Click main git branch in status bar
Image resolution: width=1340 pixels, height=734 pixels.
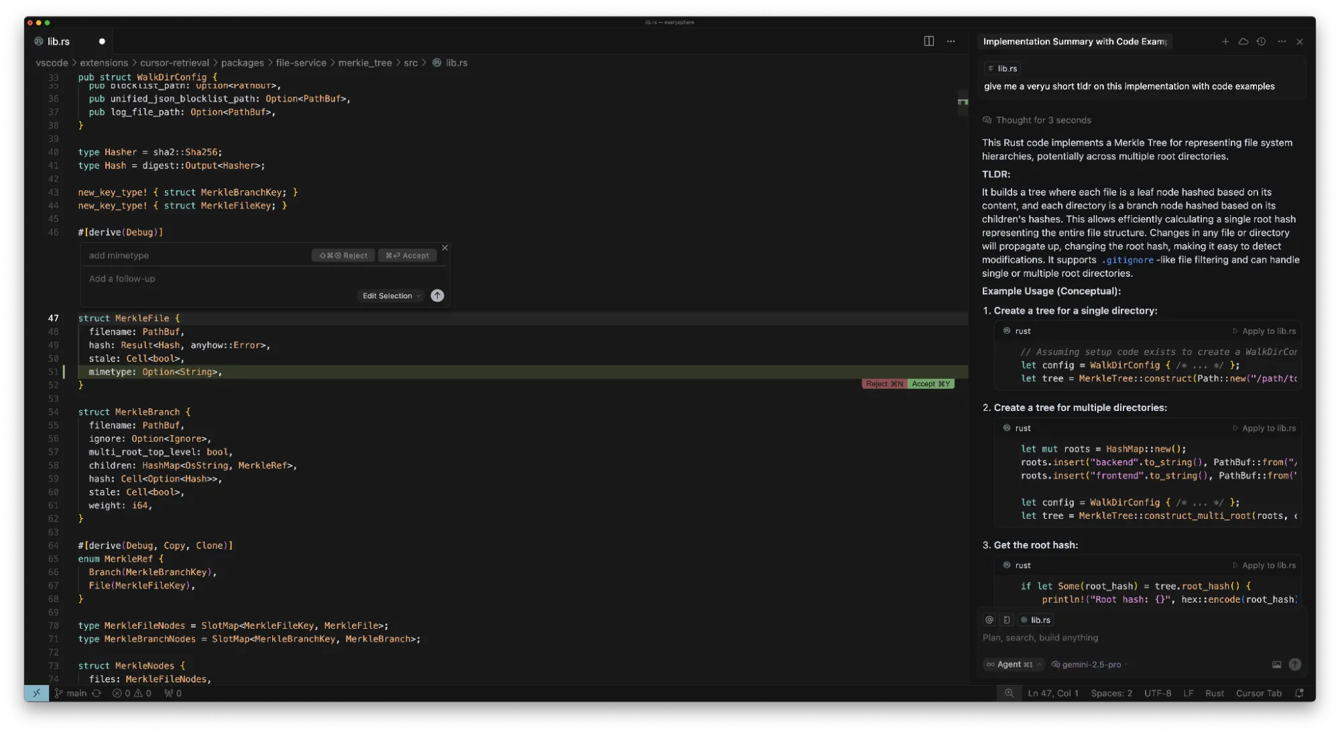71,693
